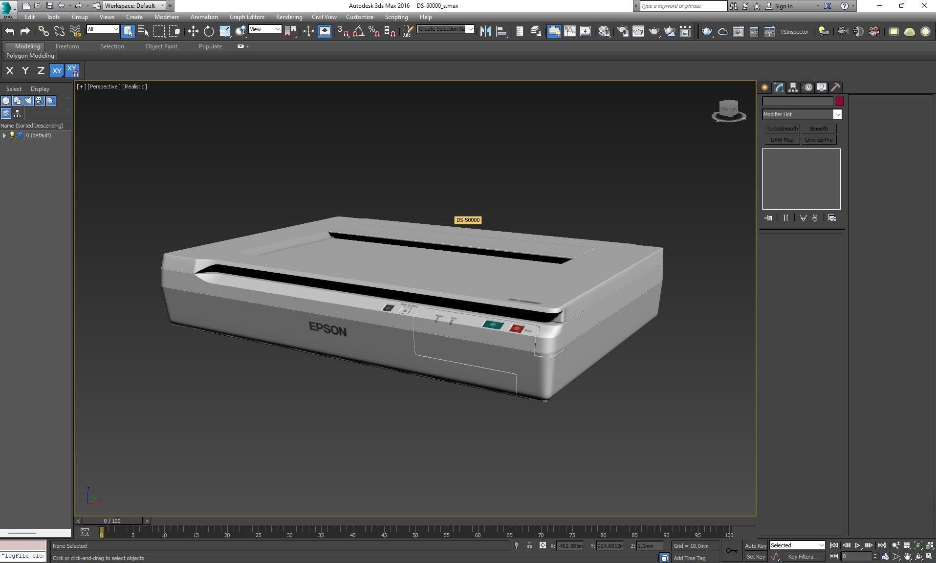Open the View reference coordinate dropdown
Image resolution: width=936 pixels, height=563 pixels.
(x=265, y=29)
